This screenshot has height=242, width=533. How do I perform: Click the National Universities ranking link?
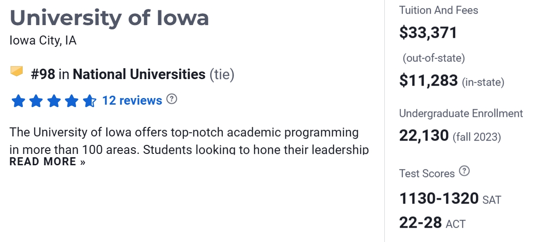(139, 74)
